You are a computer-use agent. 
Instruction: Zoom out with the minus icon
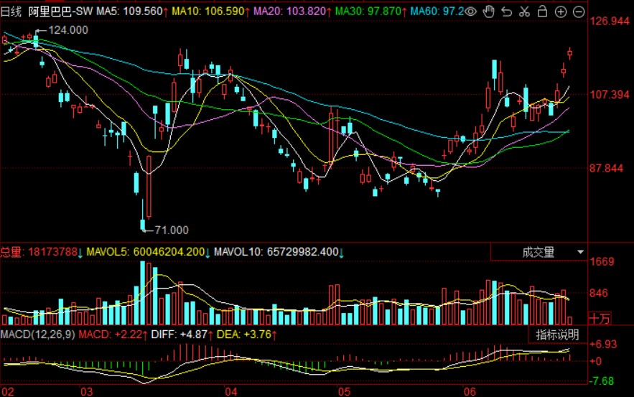point(579,11)
